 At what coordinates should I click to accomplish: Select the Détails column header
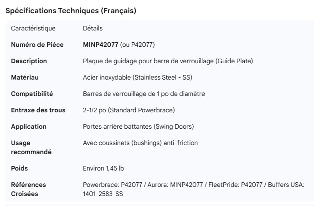pyautogui.click(x=93, y=28)
